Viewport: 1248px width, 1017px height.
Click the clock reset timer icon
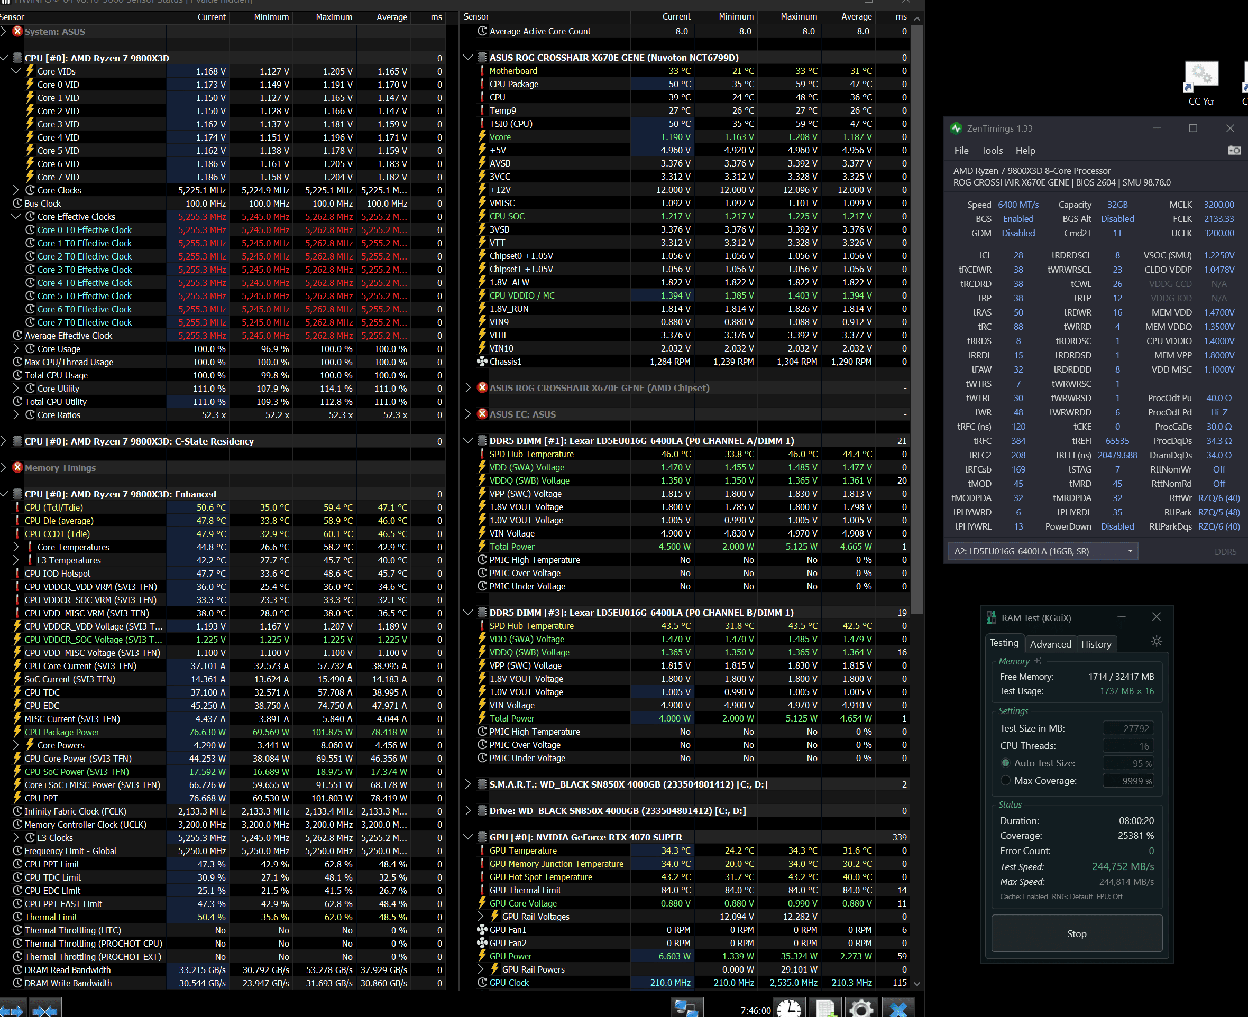(x=788, y=1008)
